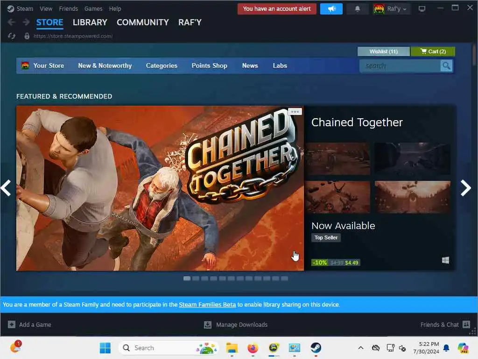The width and height of the screenshot is (478, 359).
Task: Open the Friends menu
Action: tap(68, 8)
